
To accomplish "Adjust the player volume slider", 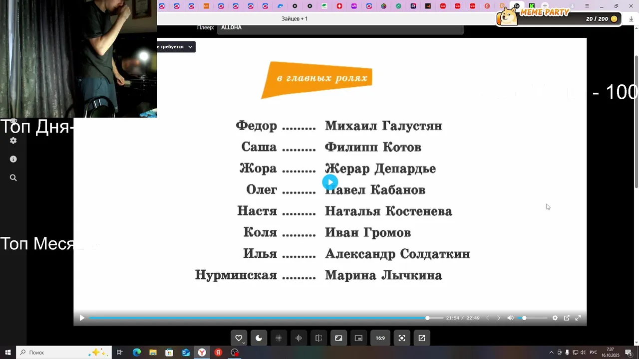I will 532,318.
